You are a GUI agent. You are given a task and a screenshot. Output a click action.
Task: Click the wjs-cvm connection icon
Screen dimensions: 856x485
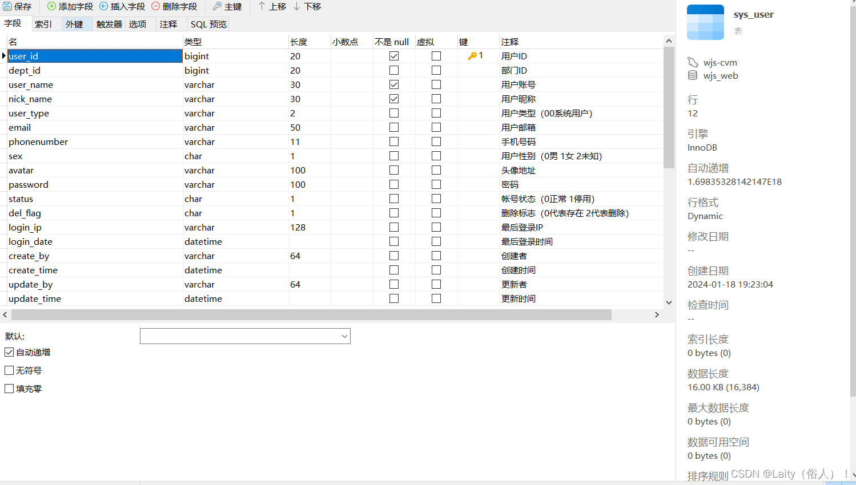[693, 62]
